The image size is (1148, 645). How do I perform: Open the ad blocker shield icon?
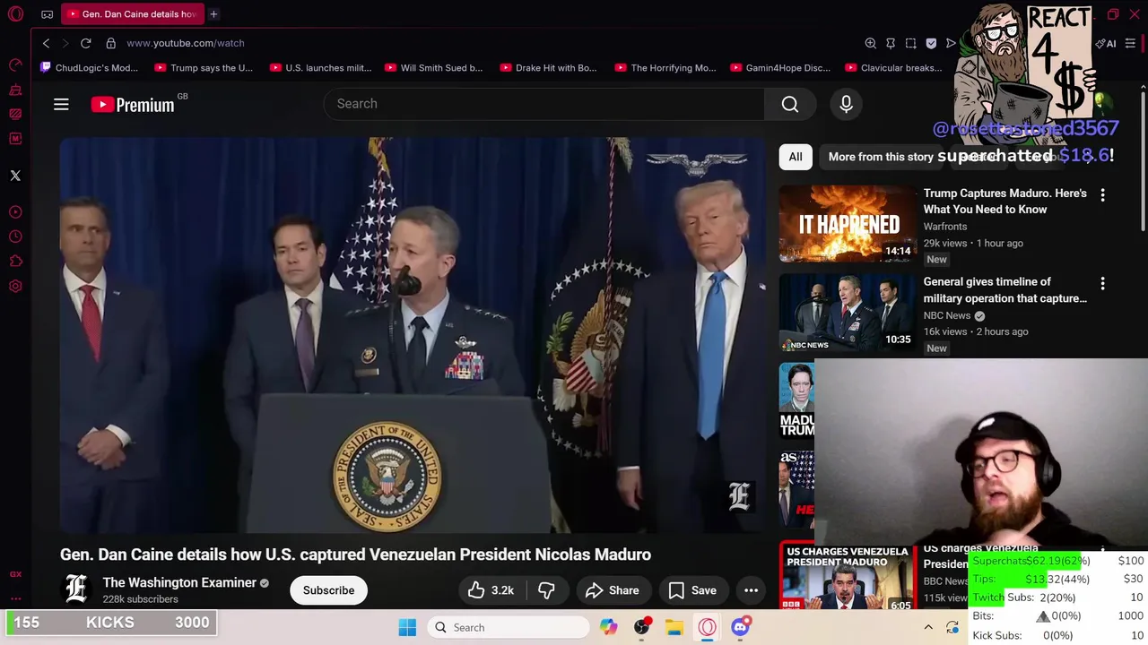click(931, 43)
